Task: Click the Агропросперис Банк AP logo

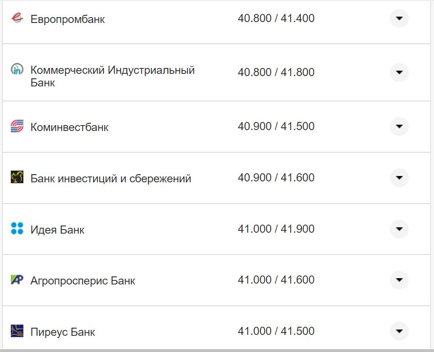Action: tap(17, 280)
